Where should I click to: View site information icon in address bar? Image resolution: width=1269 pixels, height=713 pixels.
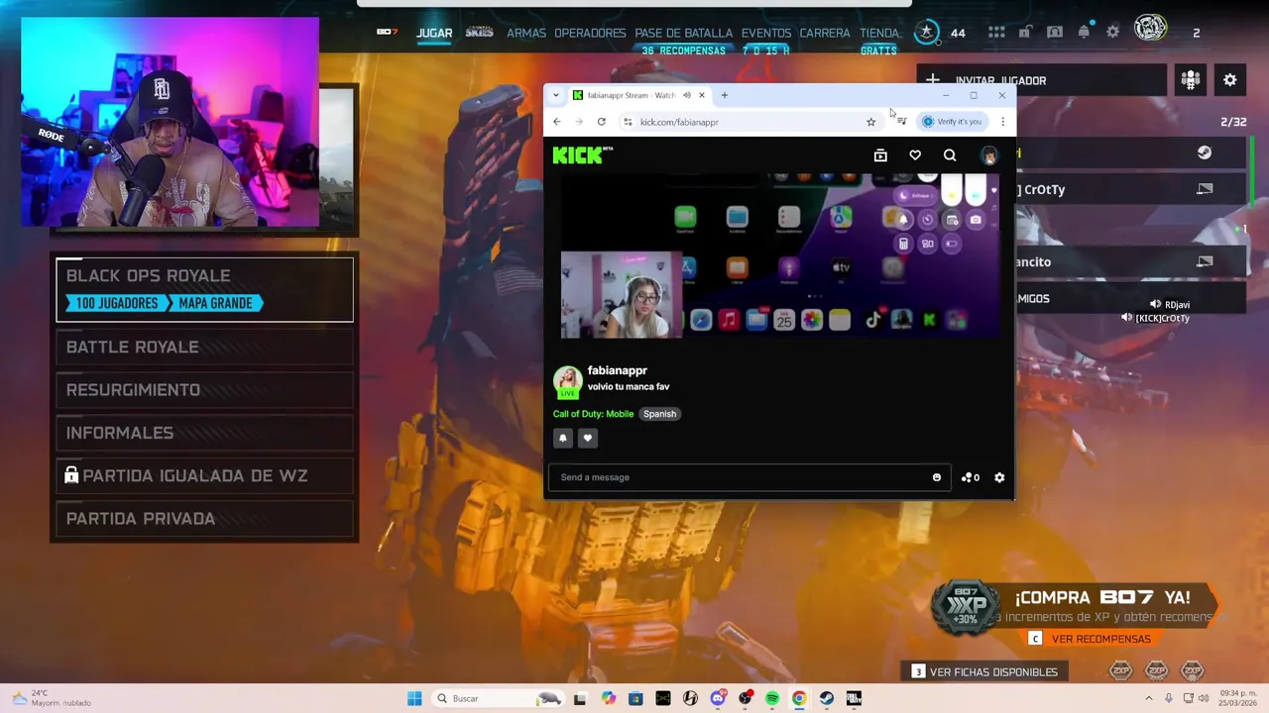[628, 122]
